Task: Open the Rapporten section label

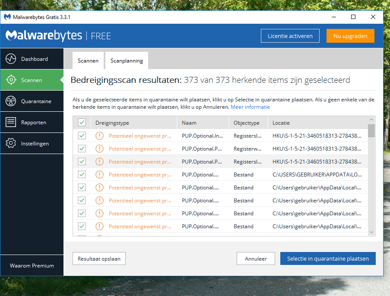Action: click(x=34, y=123)
